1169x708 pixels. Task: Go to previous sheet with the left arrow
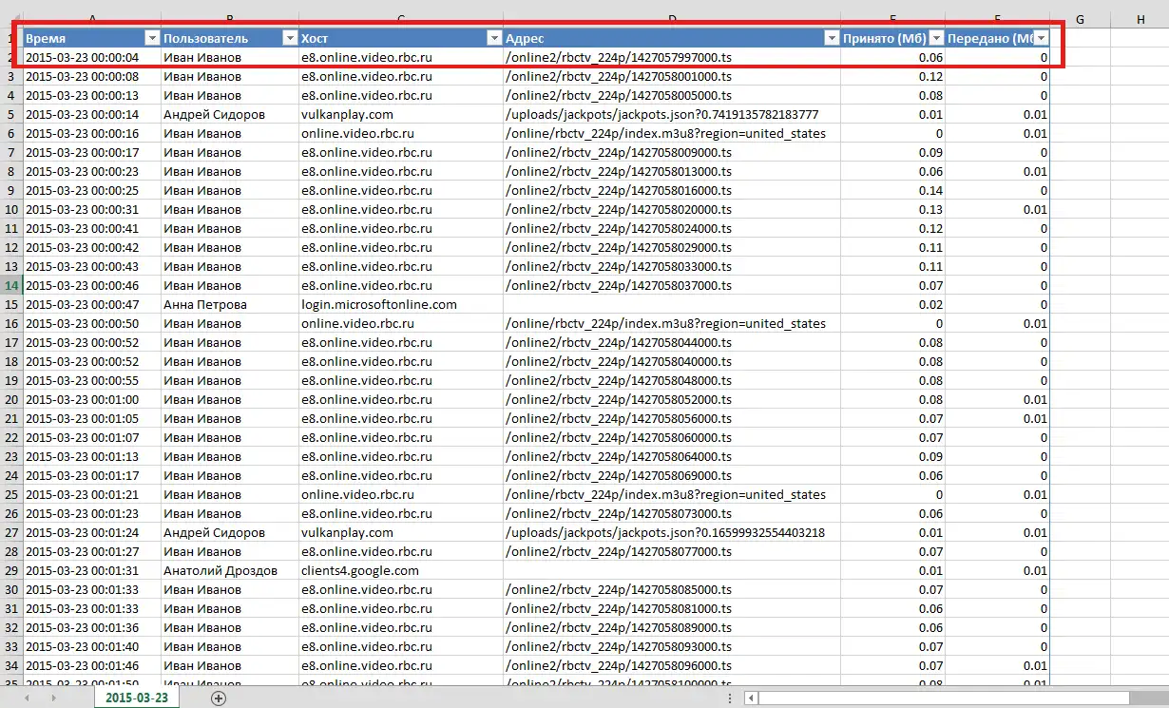(27, 698)
